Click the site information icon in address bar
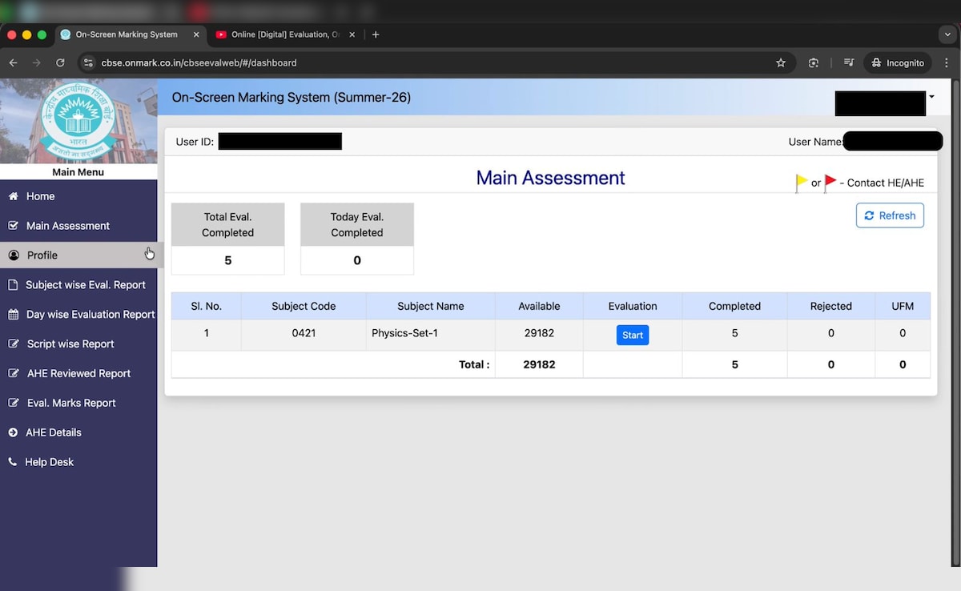This screenshot has width=961, height=591. coord(89,62)
